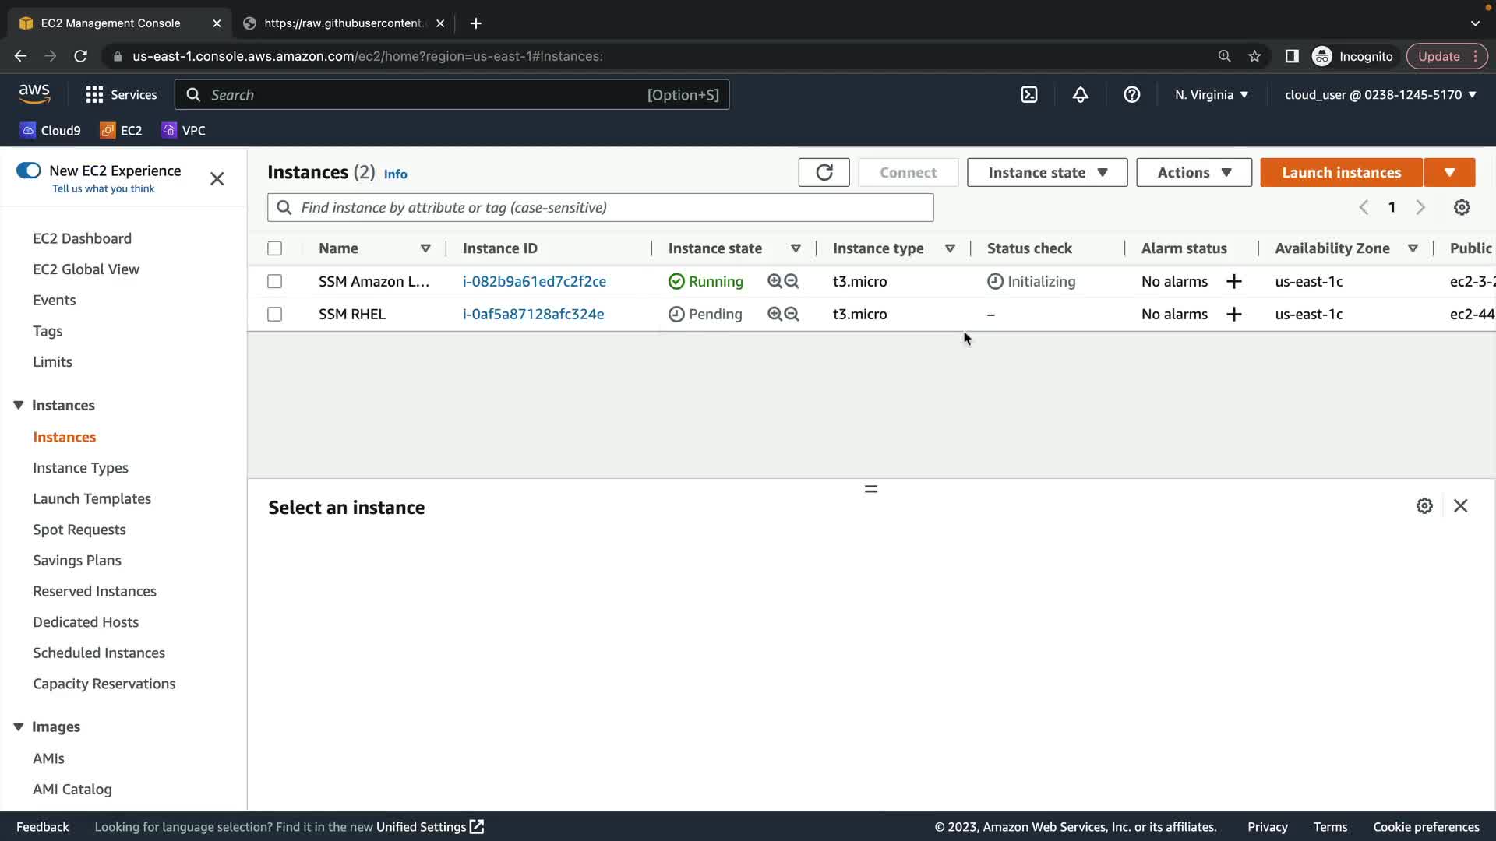Refresh the instances list
This screenshot has width=1496, height=841.
(x=824, y=172)
